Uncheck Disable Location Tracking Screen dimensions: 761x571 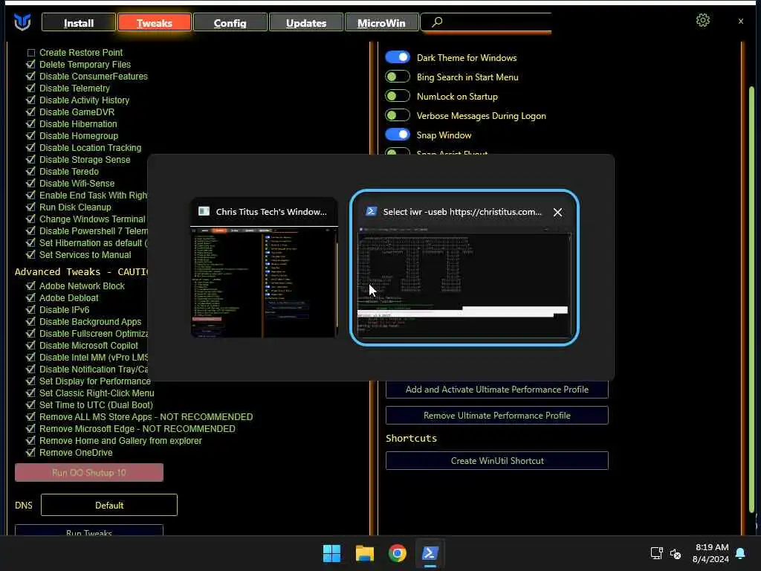[x=31, y=148]
